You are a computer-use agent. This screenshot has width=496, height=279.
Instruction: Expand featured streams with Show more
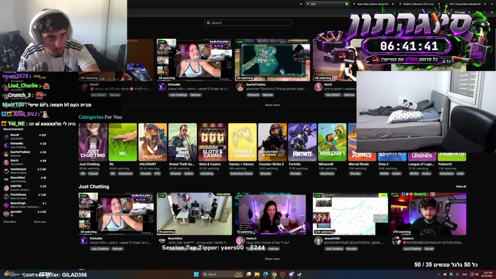(x=272, y=105)
